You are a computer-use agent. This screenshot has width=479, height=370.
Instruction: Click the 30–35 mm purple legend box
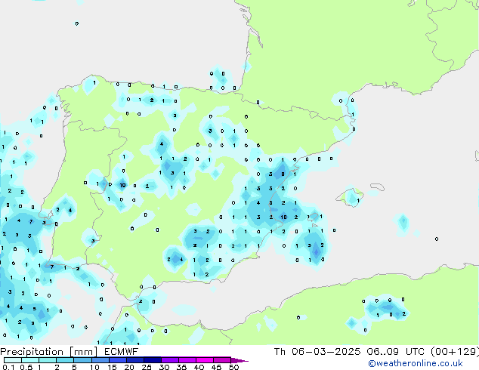click(x=170, y=360)
